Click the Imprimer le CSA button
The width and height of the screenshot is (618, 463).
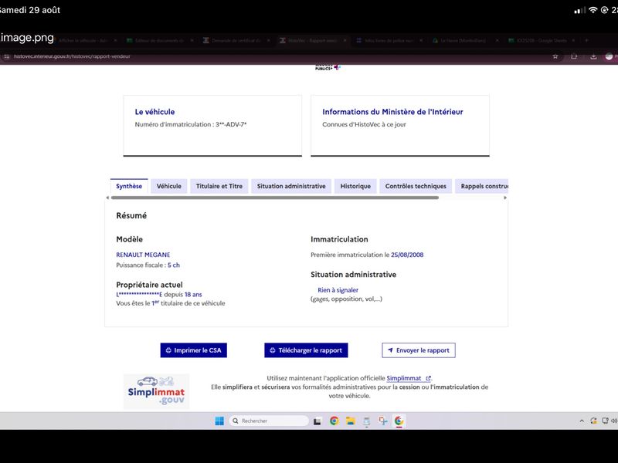click(194, 350)
